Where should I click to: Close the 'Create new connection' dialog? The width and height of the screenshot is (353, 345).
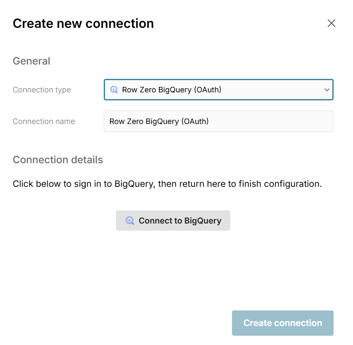pos(331,23)
